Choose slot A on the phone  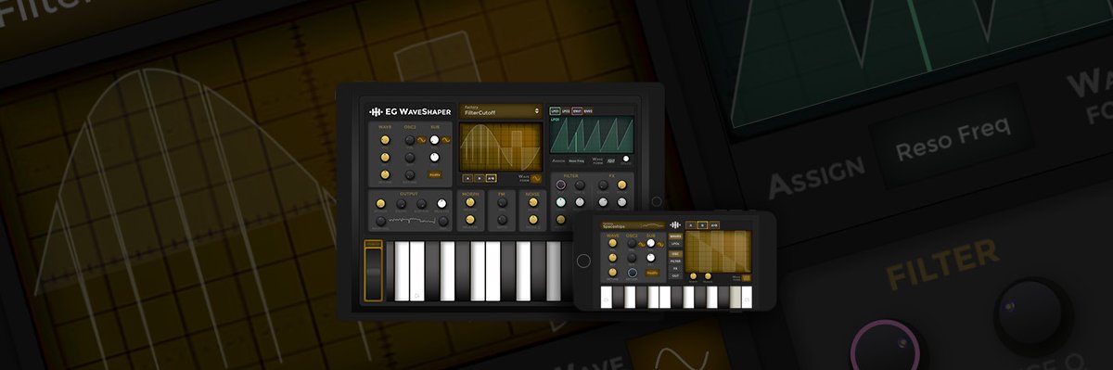pyautogui.click(x=691, y=225)
